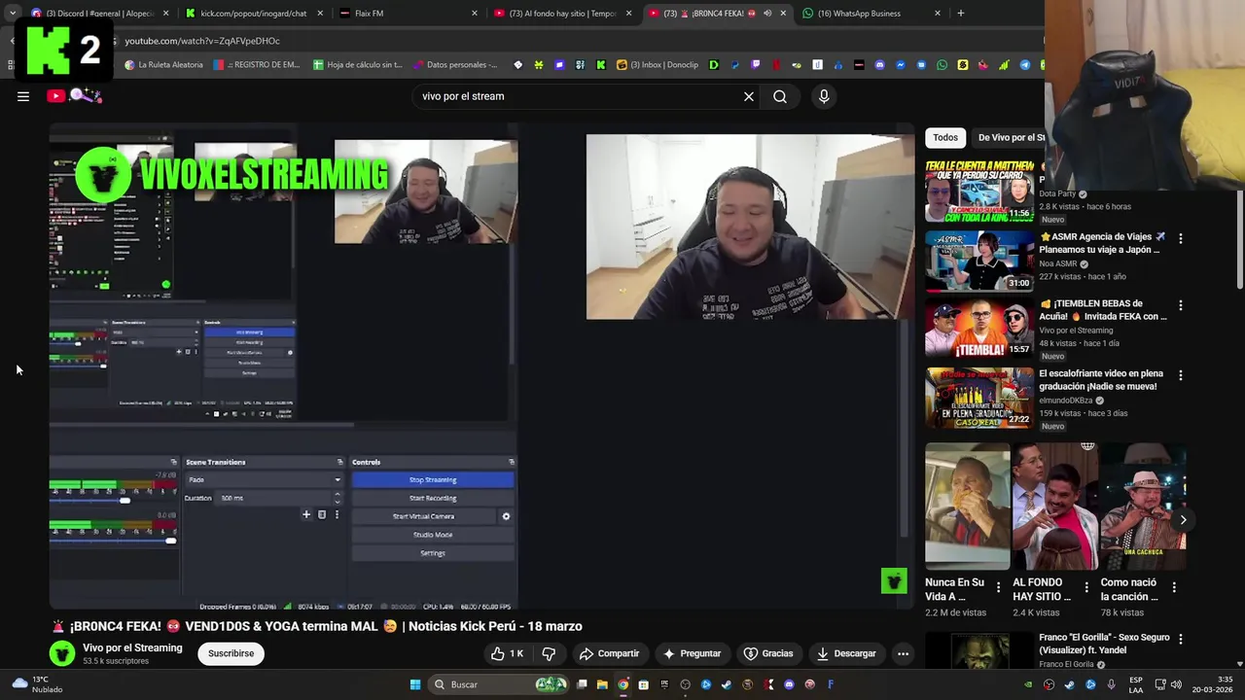Close the Flaix FM tab

475,14
